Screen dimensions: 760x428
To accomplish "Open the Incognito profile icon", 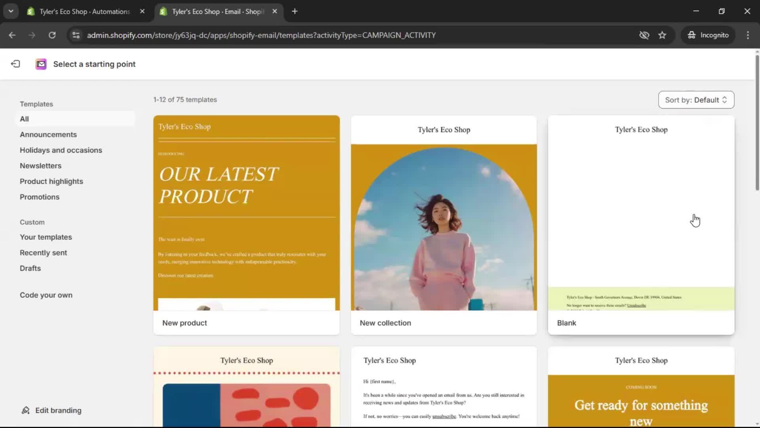I will (x=708, y=35).
